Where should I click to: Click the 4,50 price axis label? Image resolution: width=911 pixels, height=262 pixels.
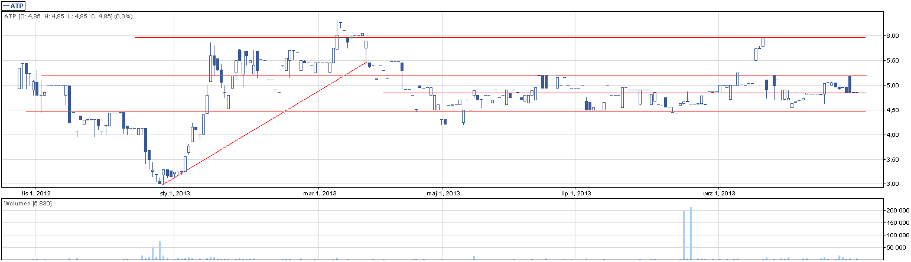tap(893, 110)
